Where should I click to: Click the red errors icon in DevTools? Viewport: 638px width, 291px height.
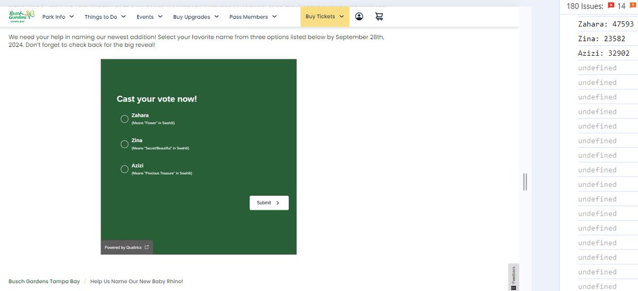coord(611,6)
